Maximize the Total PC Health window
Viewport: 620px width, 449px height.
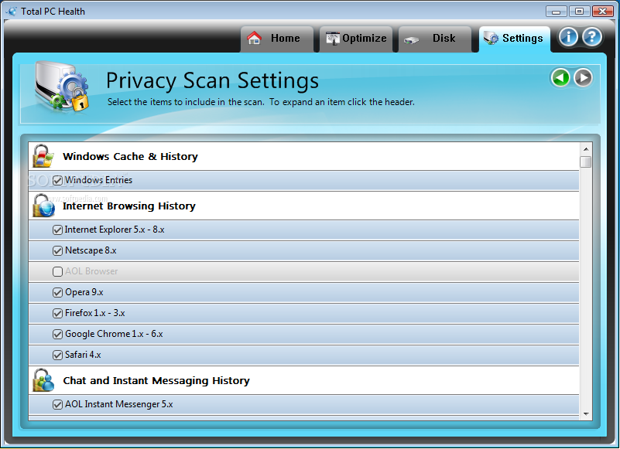pyautogui.click(x=579, y=12)
